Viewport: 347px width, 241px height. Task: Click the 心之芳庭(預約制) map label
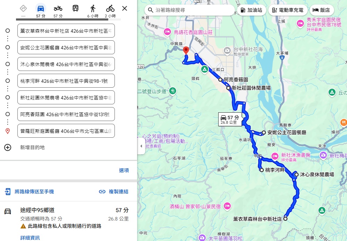(x=161, y=136)
